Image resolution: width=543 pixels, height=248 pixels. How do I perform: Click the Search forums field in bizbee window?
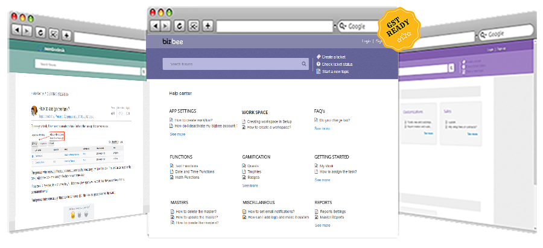[x=235, y=64]
